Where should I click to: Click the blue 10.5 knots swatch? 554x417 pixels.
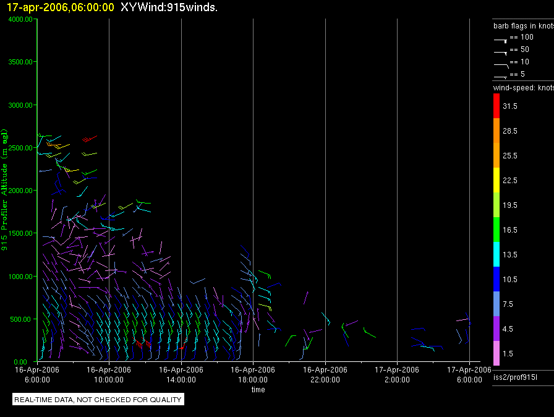pos(496,279)
